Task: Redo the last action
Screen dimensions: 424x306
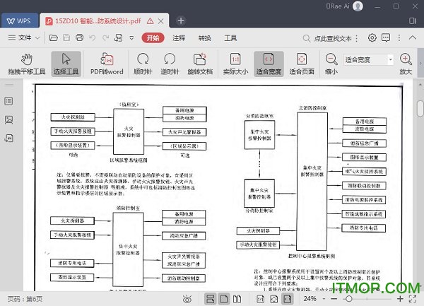Action: 105,38
